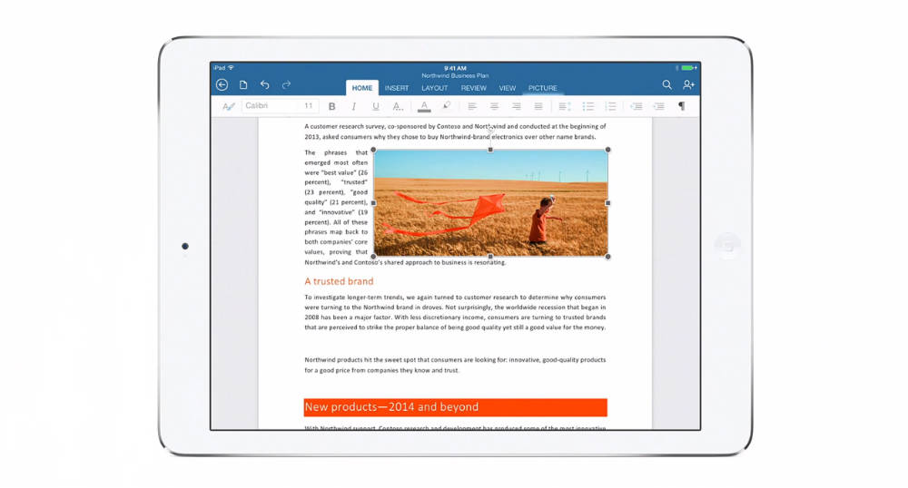Tap 'A trusted brand' heading
The width and height of the screenshot is (908, 488).
point(339,281)
